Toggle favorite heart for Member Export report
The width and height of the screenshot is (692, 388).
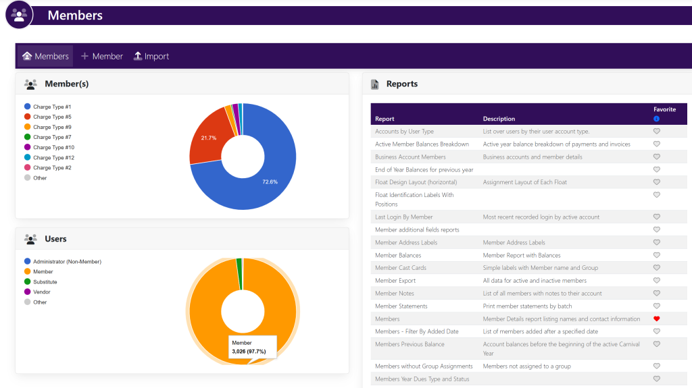(656, 281)
